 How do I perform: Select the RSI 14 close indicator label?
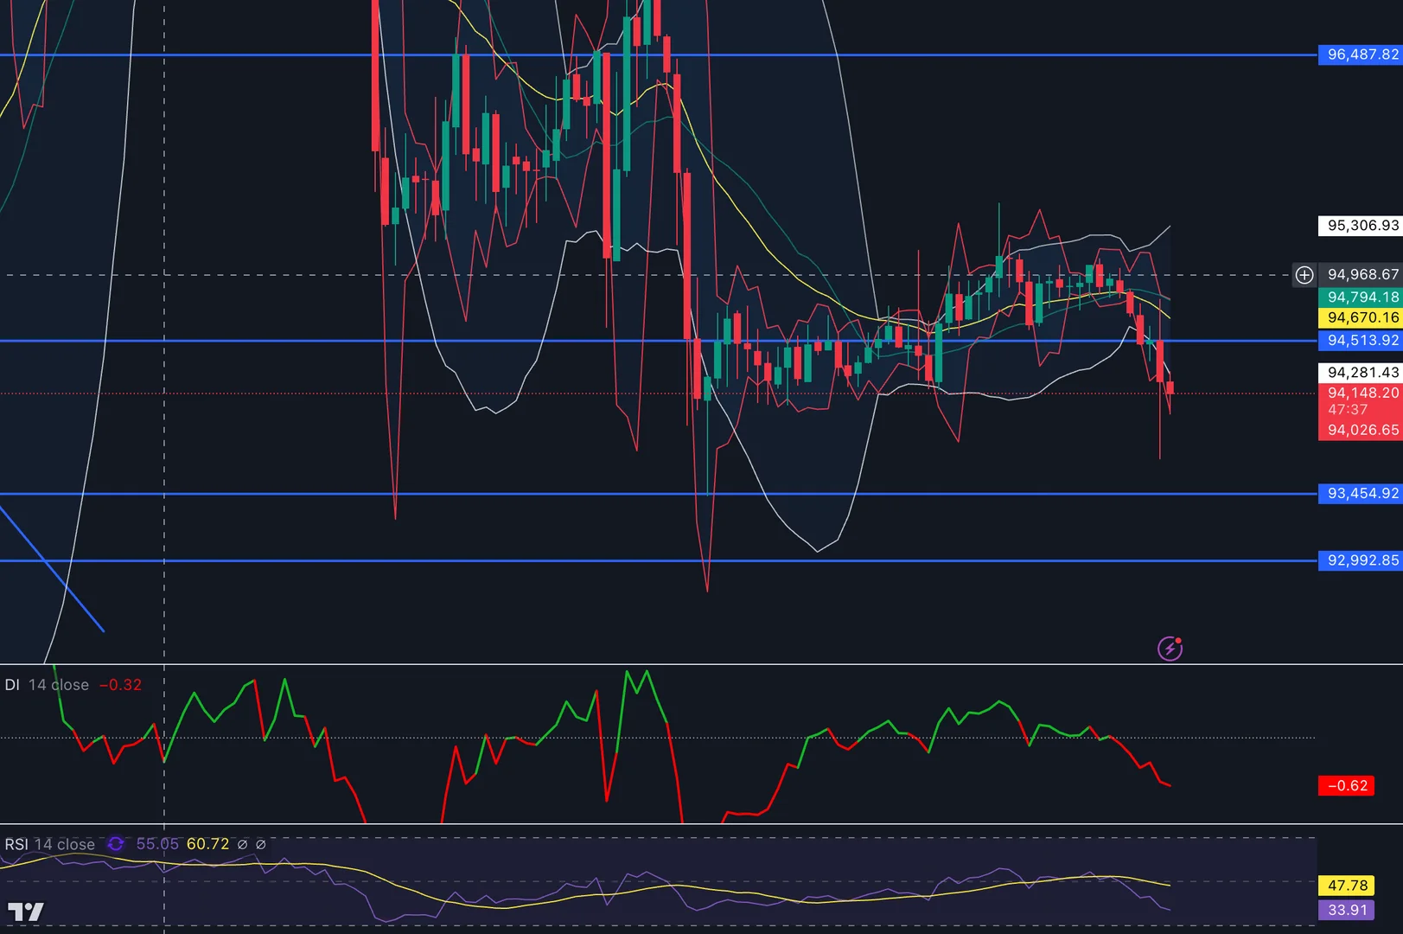(x=49, y=844)
